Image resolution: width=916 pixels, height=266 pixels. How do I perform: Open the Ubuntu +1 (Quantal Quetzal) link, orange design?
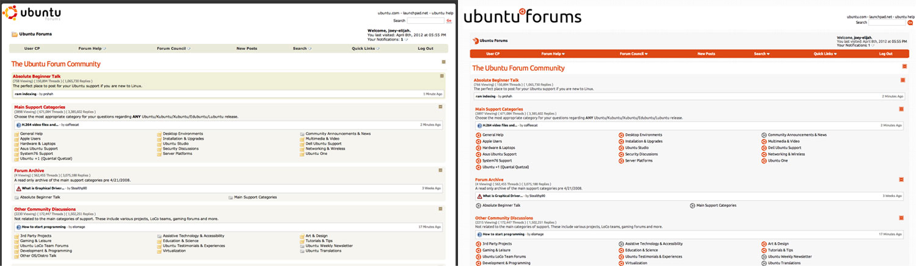pyautogui.click(x=506, y=167)
